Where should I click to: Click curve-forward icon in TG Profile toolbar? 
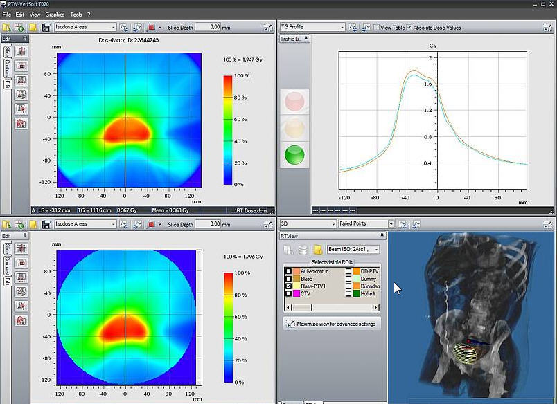(366, 27)
